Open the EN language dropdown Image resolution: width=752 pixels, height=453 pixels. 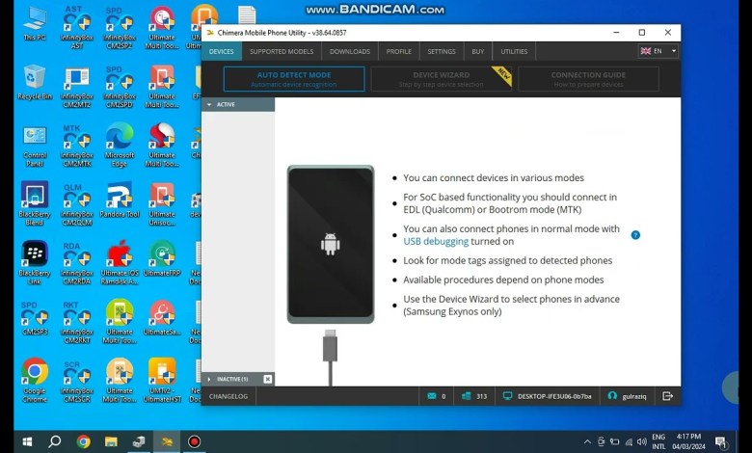click(x=658, y=51)
